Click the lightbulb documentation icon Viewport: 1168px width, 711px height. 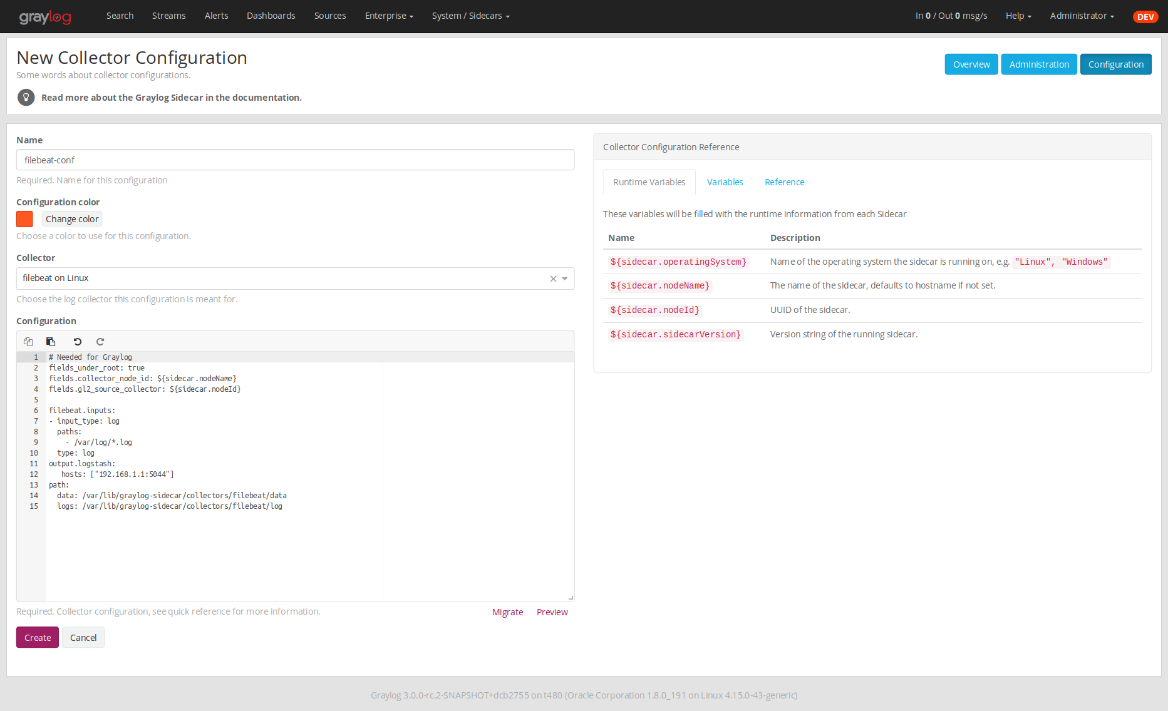coord(26,98)
